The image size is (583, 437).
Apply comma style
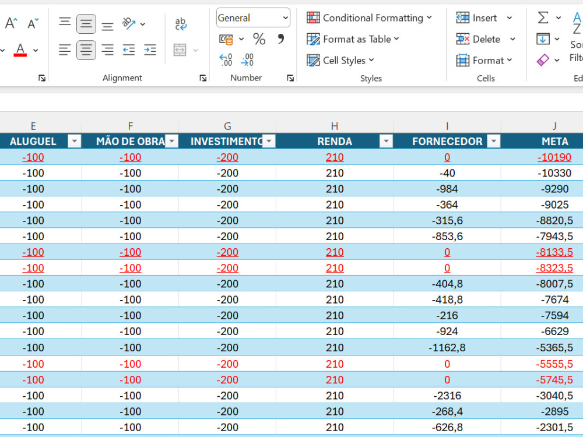click(x=281, y=39)
